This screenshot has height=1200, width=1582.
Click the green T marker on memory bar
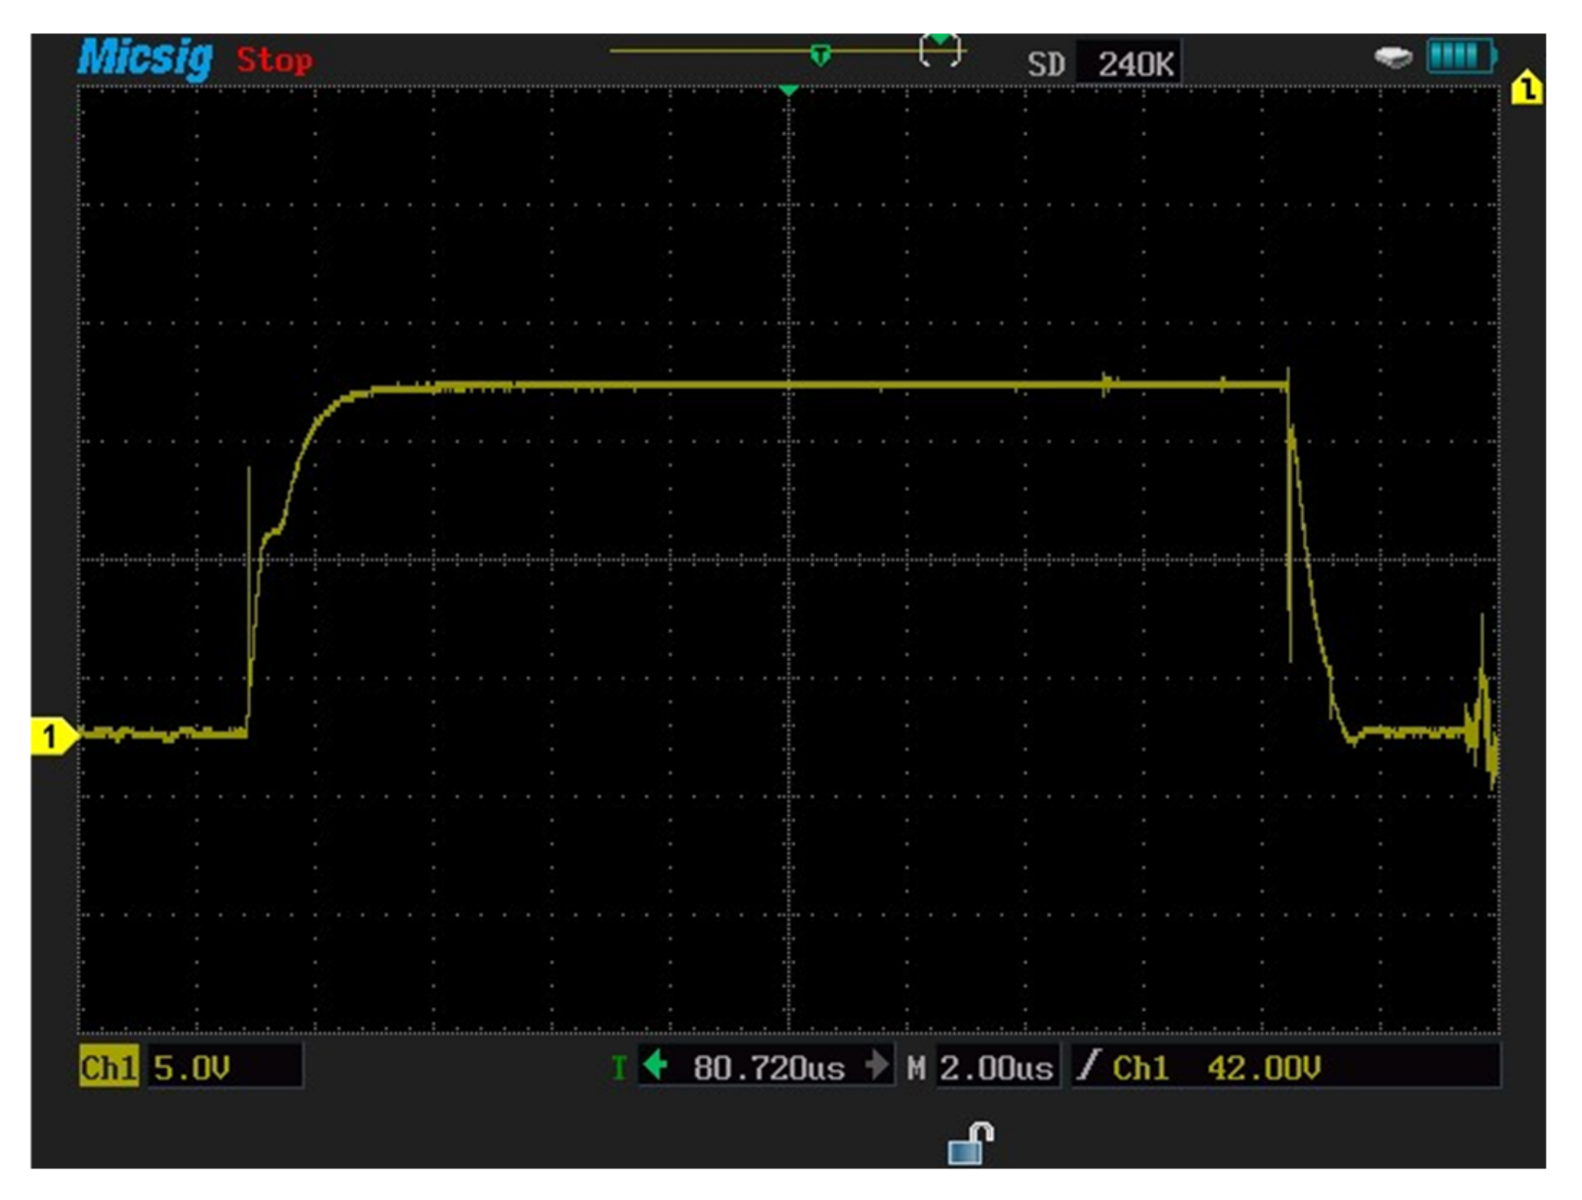click(x=820, y=55)
